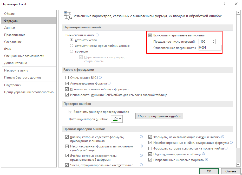The width and height of the screenshot is (242, 175).
Task: Open the Правописание category
Action: pos(29,35)
